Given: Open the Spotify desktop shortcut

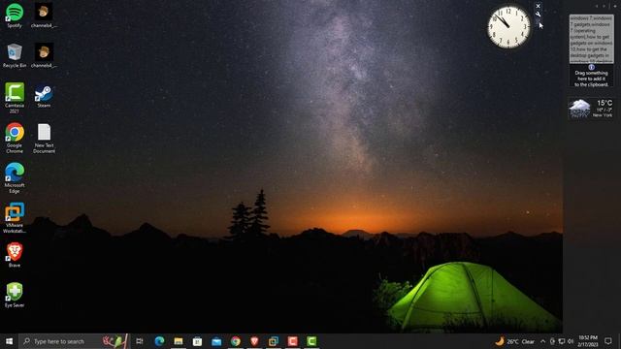Looking at the screenshot, I should 15,16.
